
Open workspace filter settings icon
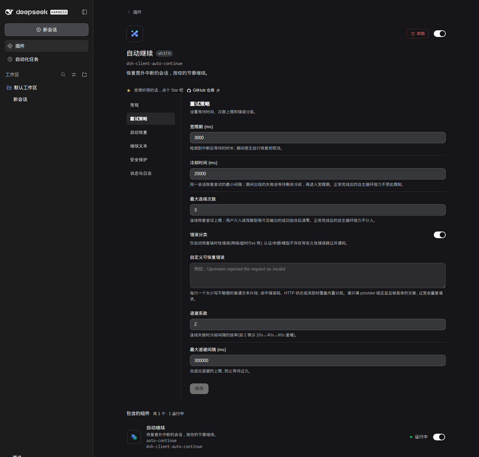(74, 75)
